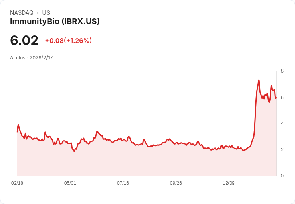Click the 4 label on the price axis
This screenshot has width=295, height=204.
(282, 124)
